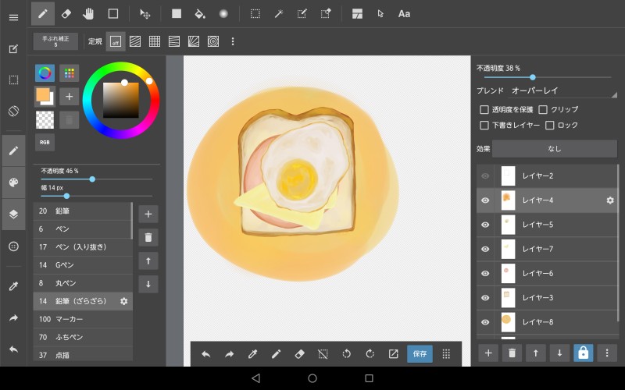Select the Text tool labeled Aa

(x=404, y=13)
